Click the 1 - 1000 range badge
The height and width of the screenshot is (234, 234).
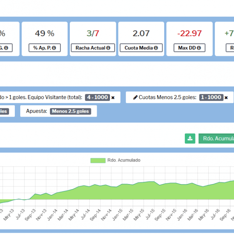(211, 97)
